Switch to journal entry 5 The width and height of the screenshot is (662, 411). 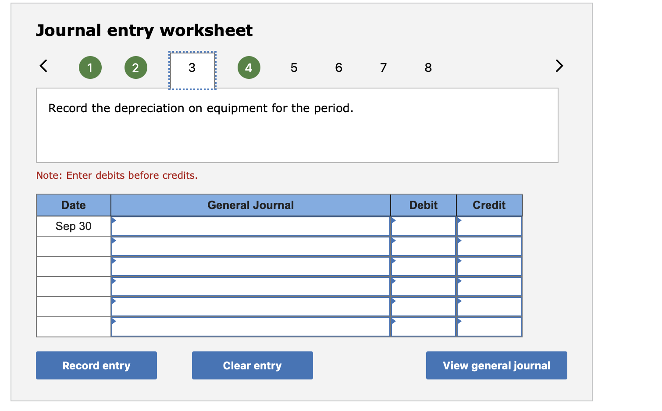point(294,67)
